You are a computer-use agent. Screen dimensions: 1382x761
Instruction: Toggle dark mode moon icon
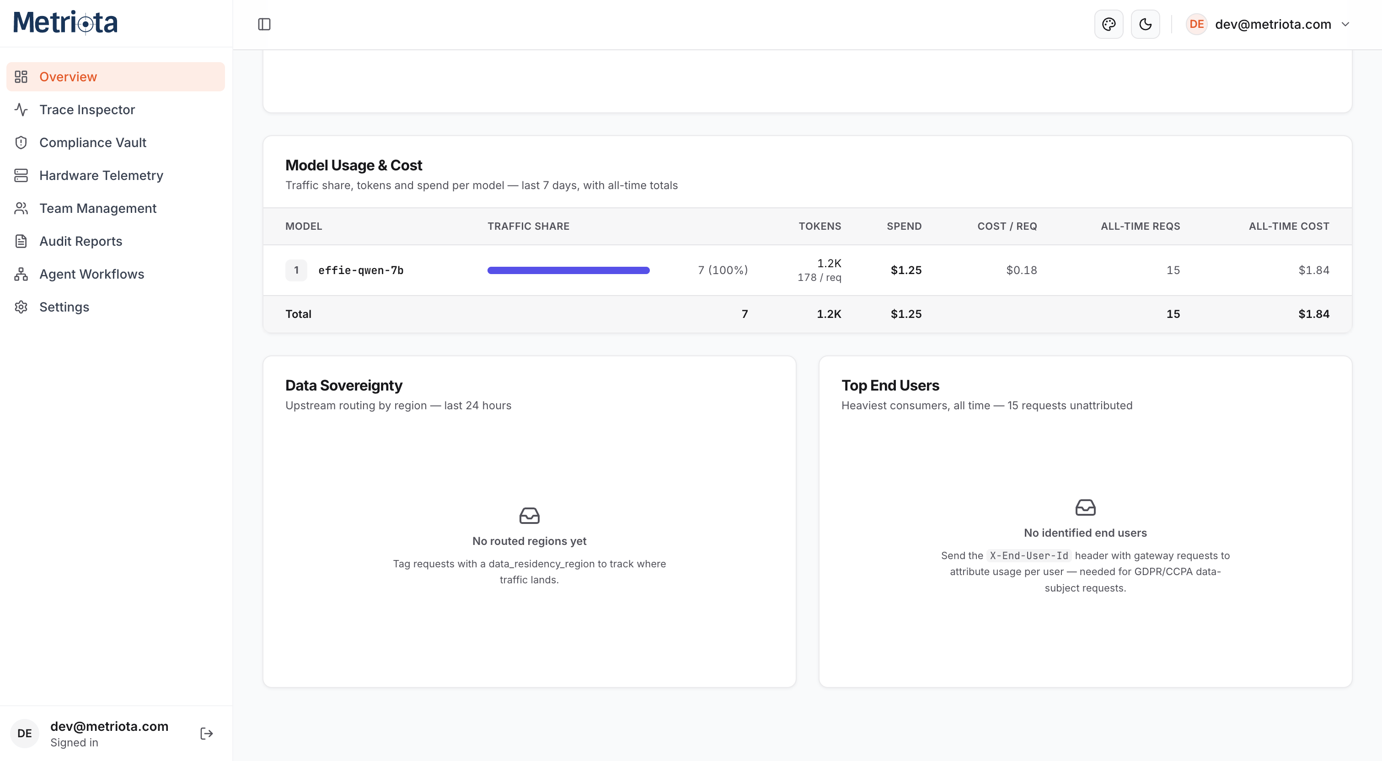1145,24
